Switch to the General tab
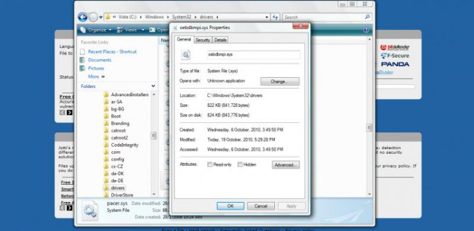Screen dimensions: 474x231 pyautogui.click(x=184, y=40)
